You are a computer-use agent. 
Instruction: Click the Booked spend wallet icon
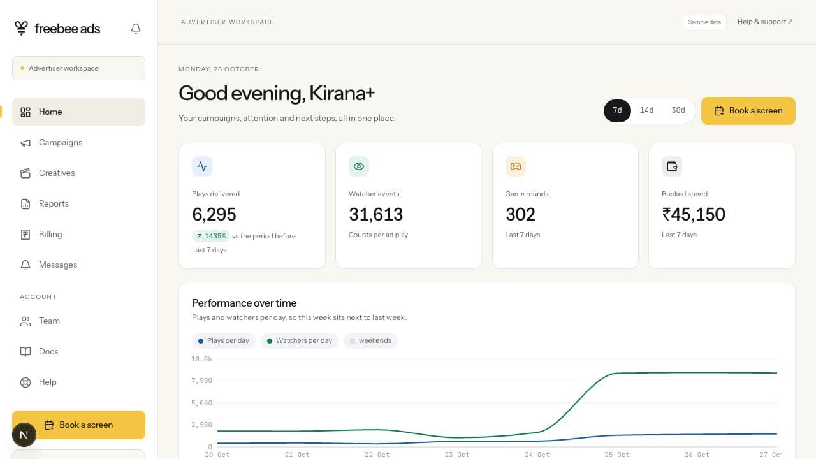coord(672,166)
